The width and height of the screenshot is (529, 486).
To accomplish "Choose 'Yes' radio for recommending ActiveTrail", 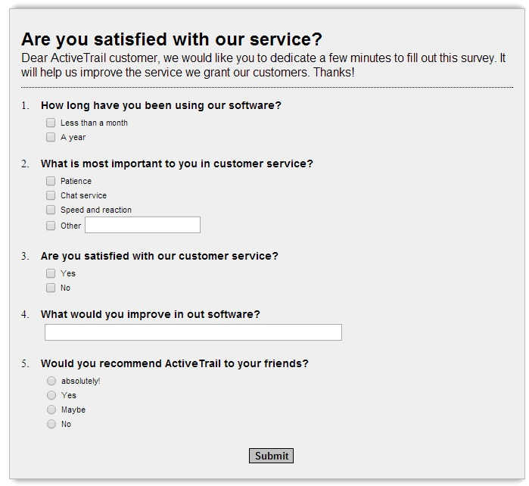I will click(51, 395).
